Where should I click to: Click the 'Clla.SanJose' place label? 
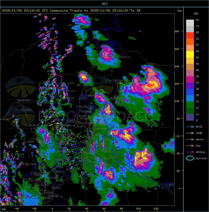[114, 80]
